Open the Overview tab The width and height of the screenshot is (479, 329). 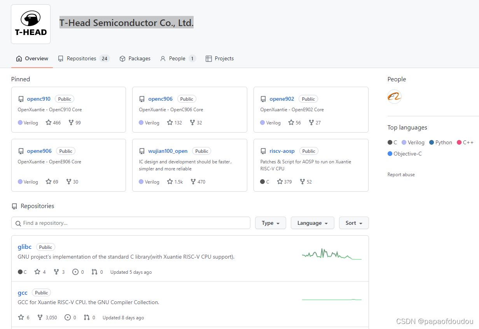(x=32, y=58)
